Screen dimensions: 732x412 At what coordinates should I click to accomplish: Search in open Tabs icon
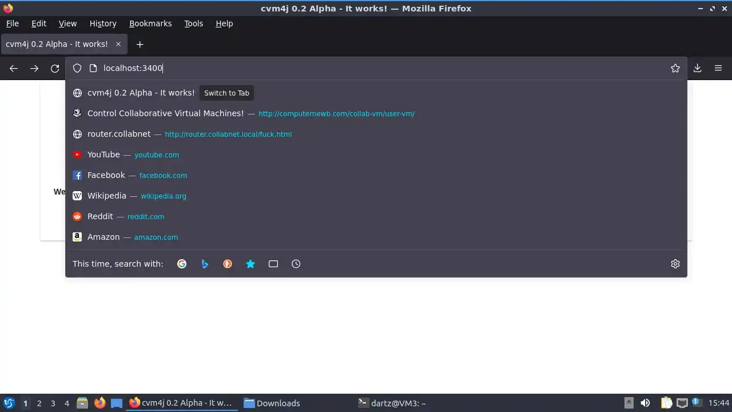tap(273, 264)
